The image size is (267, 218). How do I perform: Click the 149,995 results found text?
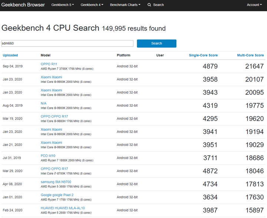click(133, 29)
